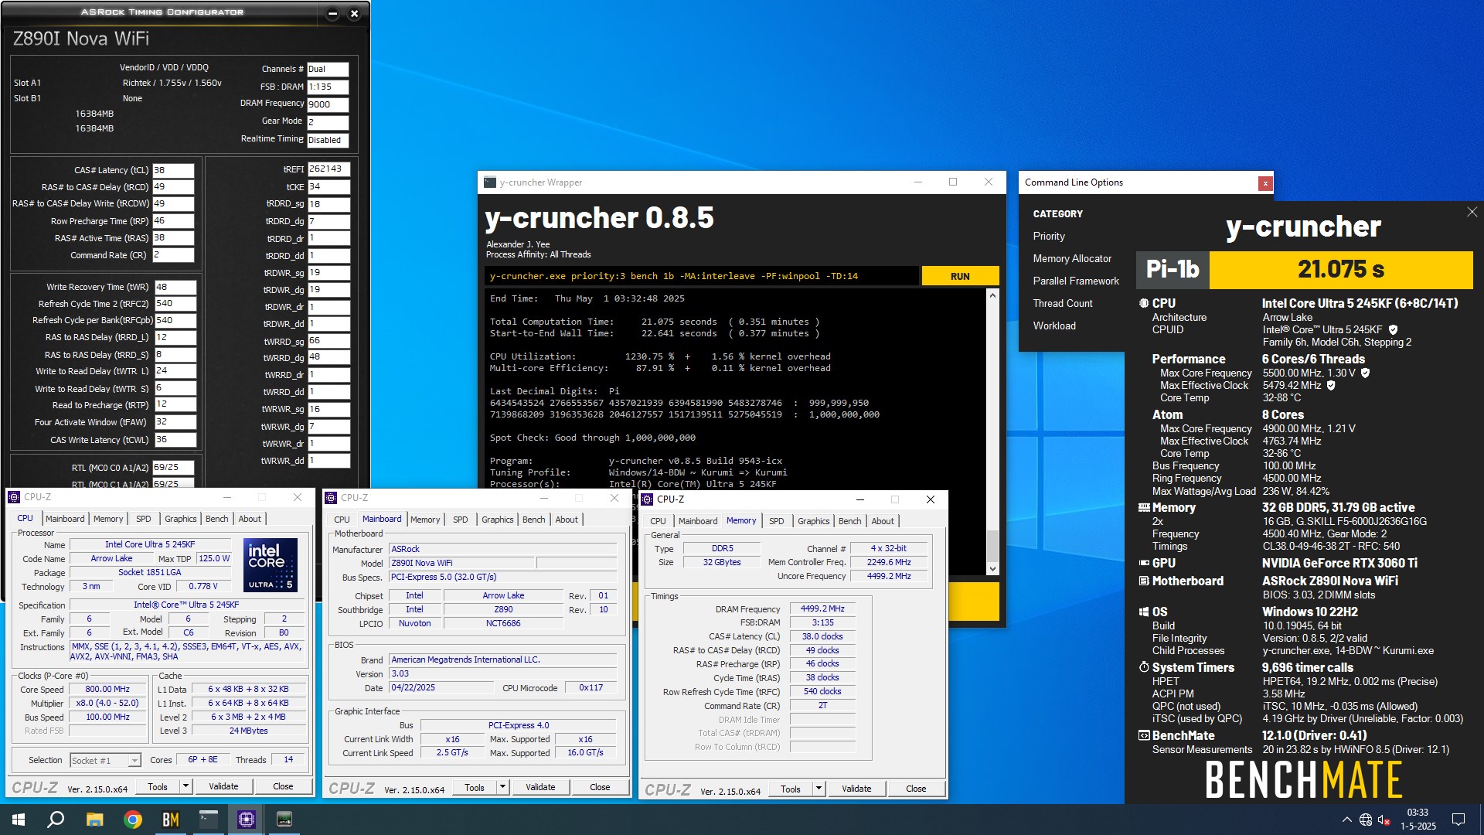Select the Thread Count category
Image resolution: width=1484 pixels, height=835 pixels.
tap(1063, 303)
